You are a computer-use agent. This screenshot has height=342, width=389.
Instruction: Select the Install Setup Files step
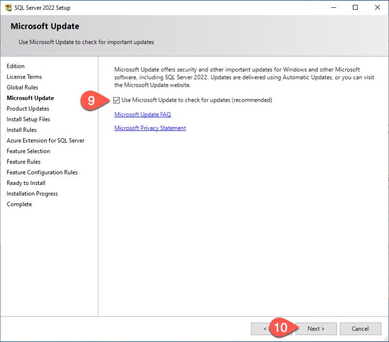coord(28,119)
